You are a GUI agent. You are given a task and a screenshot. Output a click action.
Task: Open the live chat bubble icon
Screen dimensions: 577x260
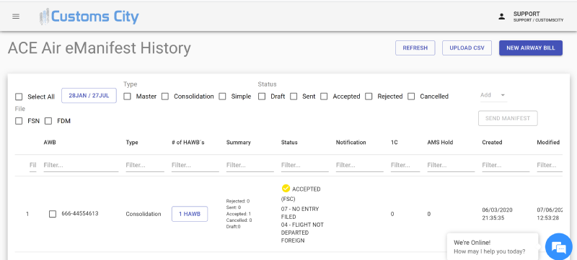click(559, 247)
